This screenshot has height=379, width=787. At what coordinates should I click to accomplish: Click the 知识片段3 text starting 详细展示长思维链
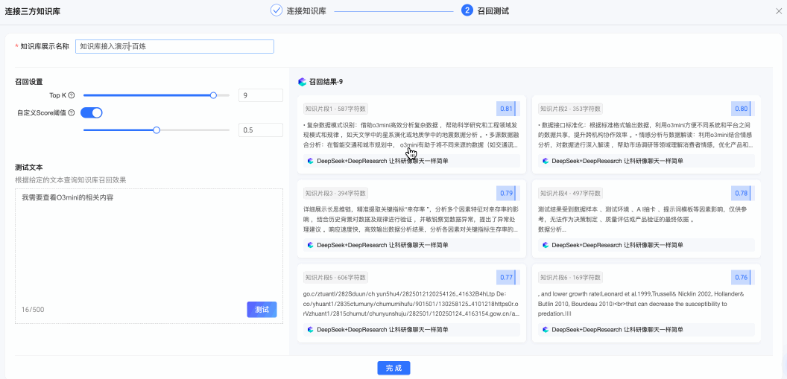[x=411, y=220]
